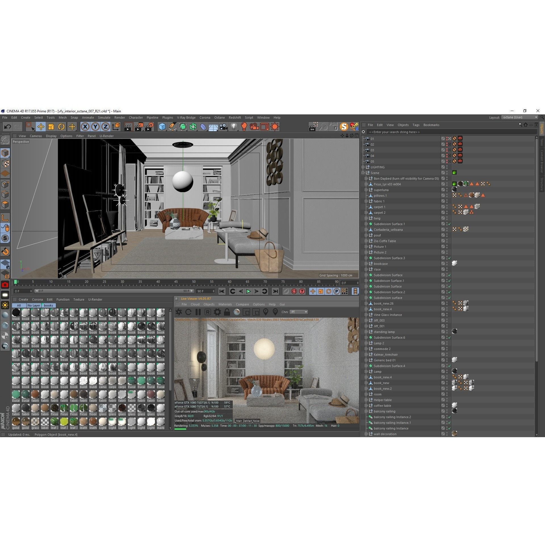Collapse the Scene group
This screenshot has height=545, width=545.
(363, 173)
